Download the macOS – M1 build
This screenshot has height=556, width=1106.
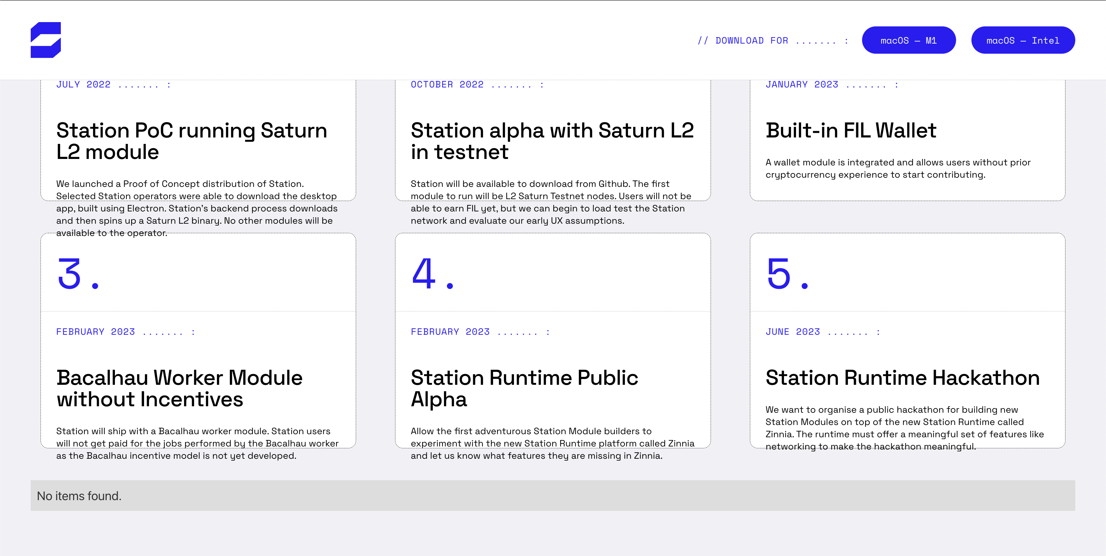[x=908, y=40]
